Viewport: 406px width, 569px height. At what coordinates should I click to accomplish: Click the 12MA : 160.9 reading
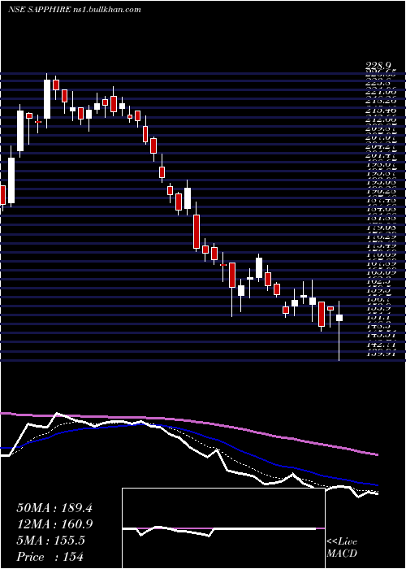[54, 524]
